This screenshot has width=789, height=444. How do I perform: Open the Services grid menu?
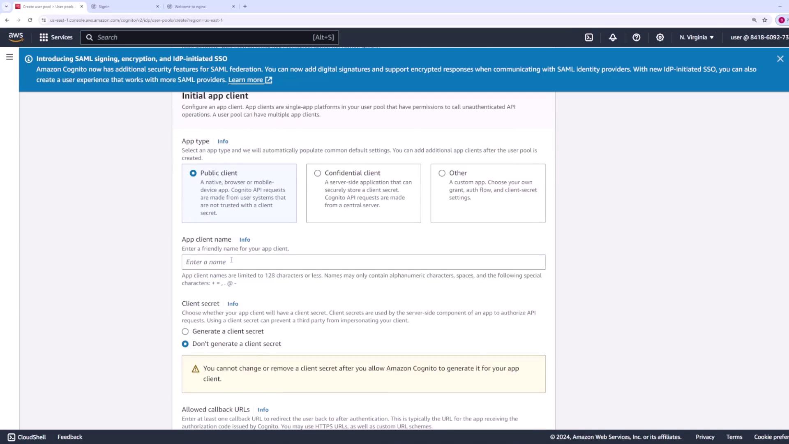tap(56, 37)
